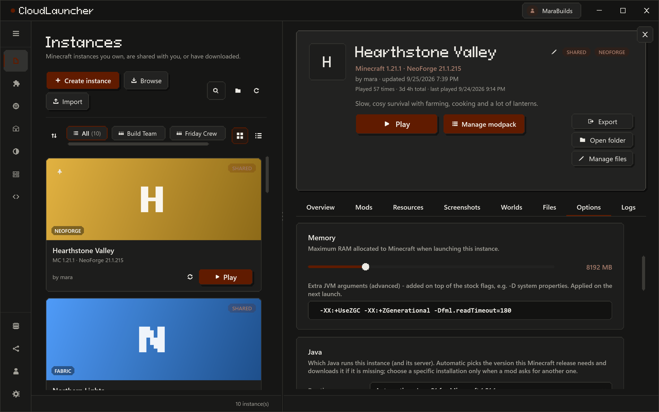Viewport: 659px width, 412px height.
Task: Click FABRIC badge on Northern Lights card
Action: tap(63, 371)
